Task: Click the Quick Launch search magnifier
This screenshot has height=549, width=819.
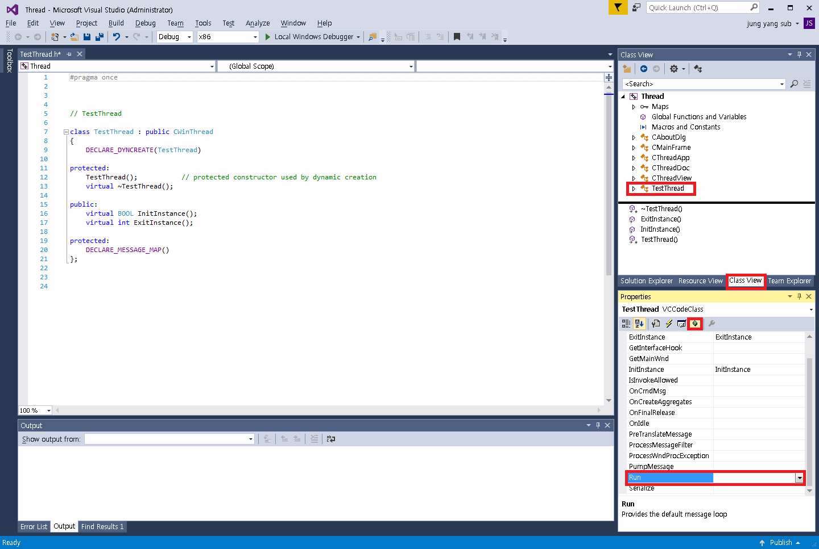Action: (754, 7)
